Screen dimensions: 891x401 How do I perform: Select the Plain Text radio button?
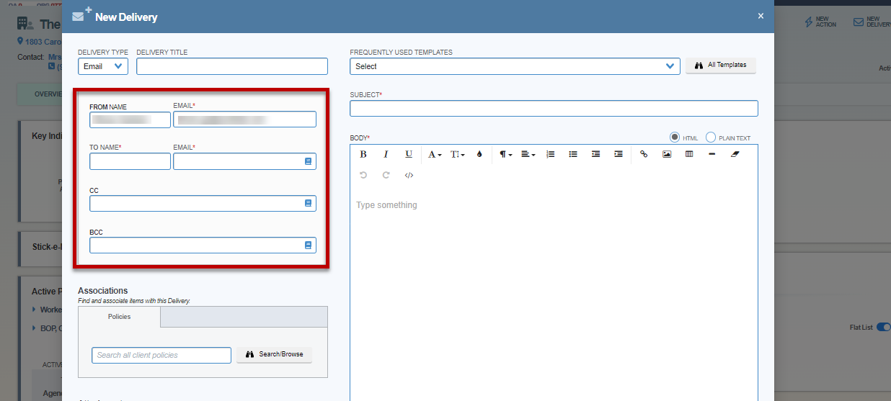[711, 138]
